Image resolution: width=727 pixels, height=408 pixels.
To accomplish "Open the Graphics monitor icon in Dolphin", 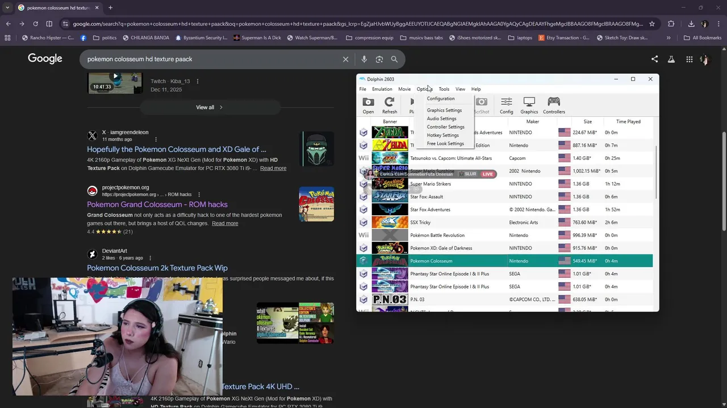I will [529, 103].
